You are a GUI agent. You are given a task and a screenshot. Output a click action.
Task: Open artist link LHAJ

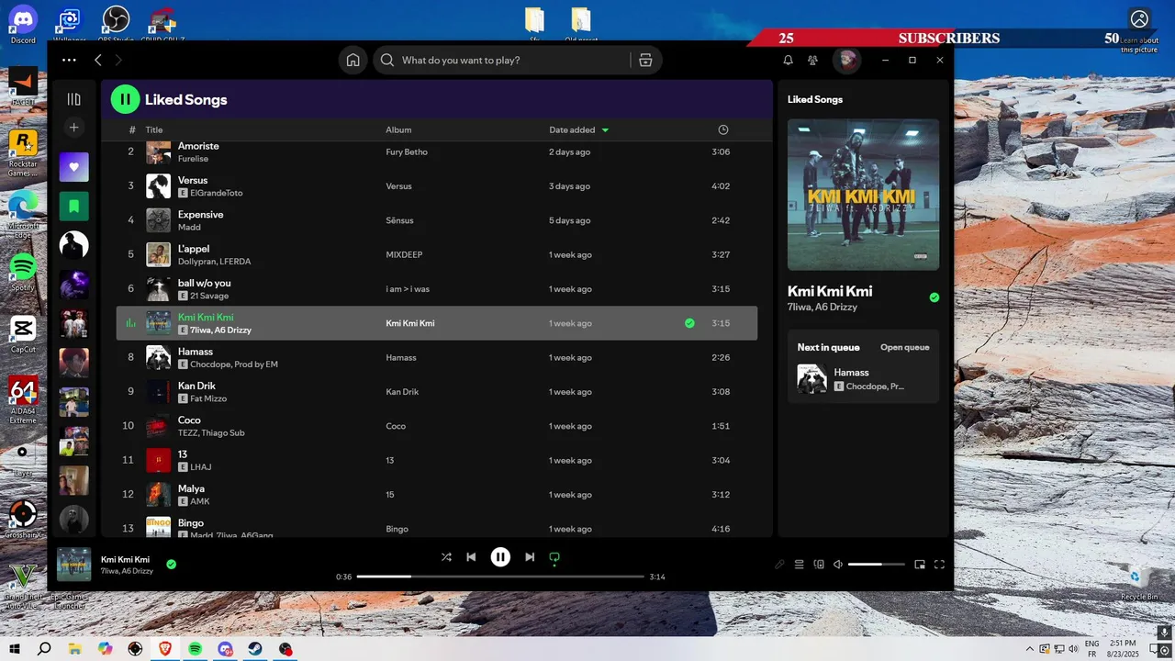pos(200,467)
